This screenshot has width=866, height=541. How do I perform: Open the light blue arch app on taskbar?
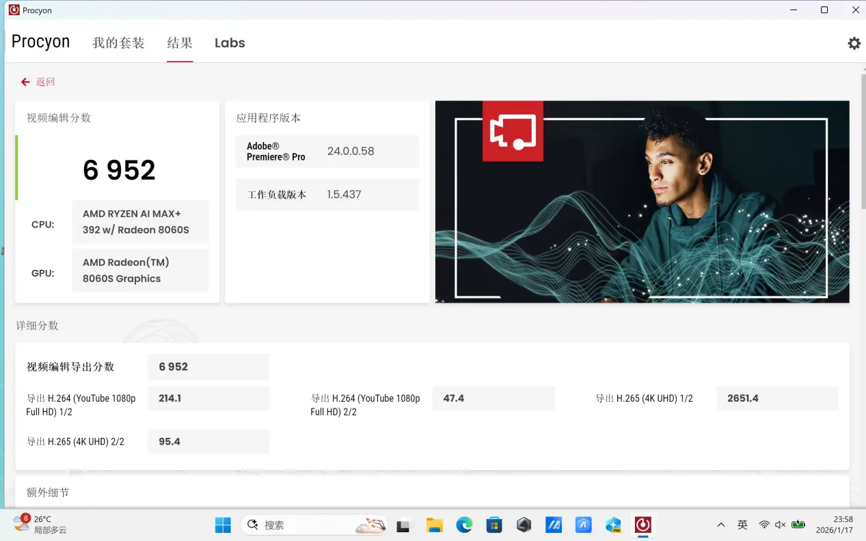(x=583, y=525)
